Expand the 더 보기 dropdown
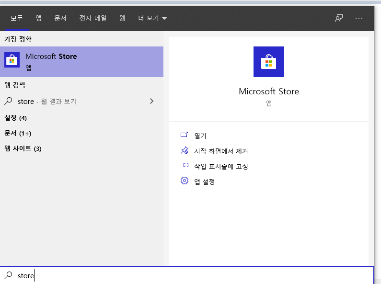This screenshot has height=284, width=381. (x=152, y=18)
